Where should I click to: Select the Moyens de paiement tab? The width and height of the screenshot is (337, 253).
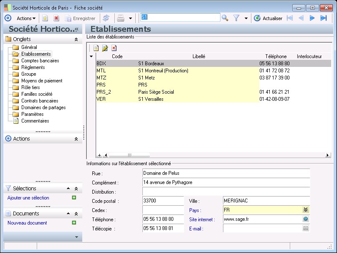42,81
